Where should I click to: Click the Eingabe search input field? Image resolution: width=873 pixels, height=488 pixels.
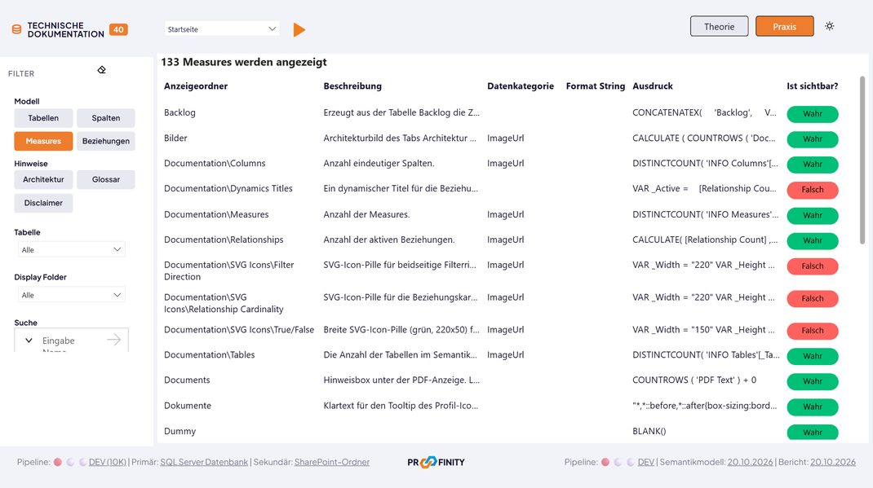[x=71, y=341]
